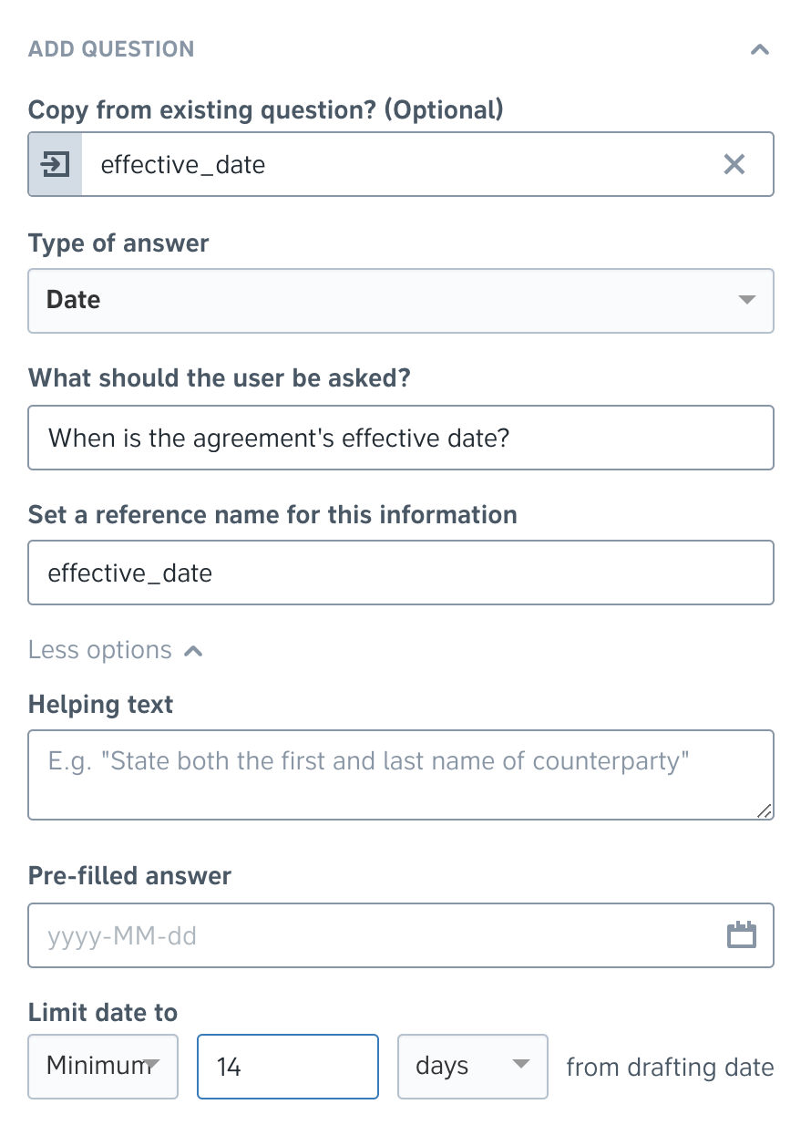Click the Less options link

click(x=100, y=650)
